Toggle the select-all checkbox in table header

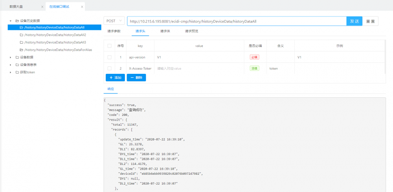(x=109, y=46)
